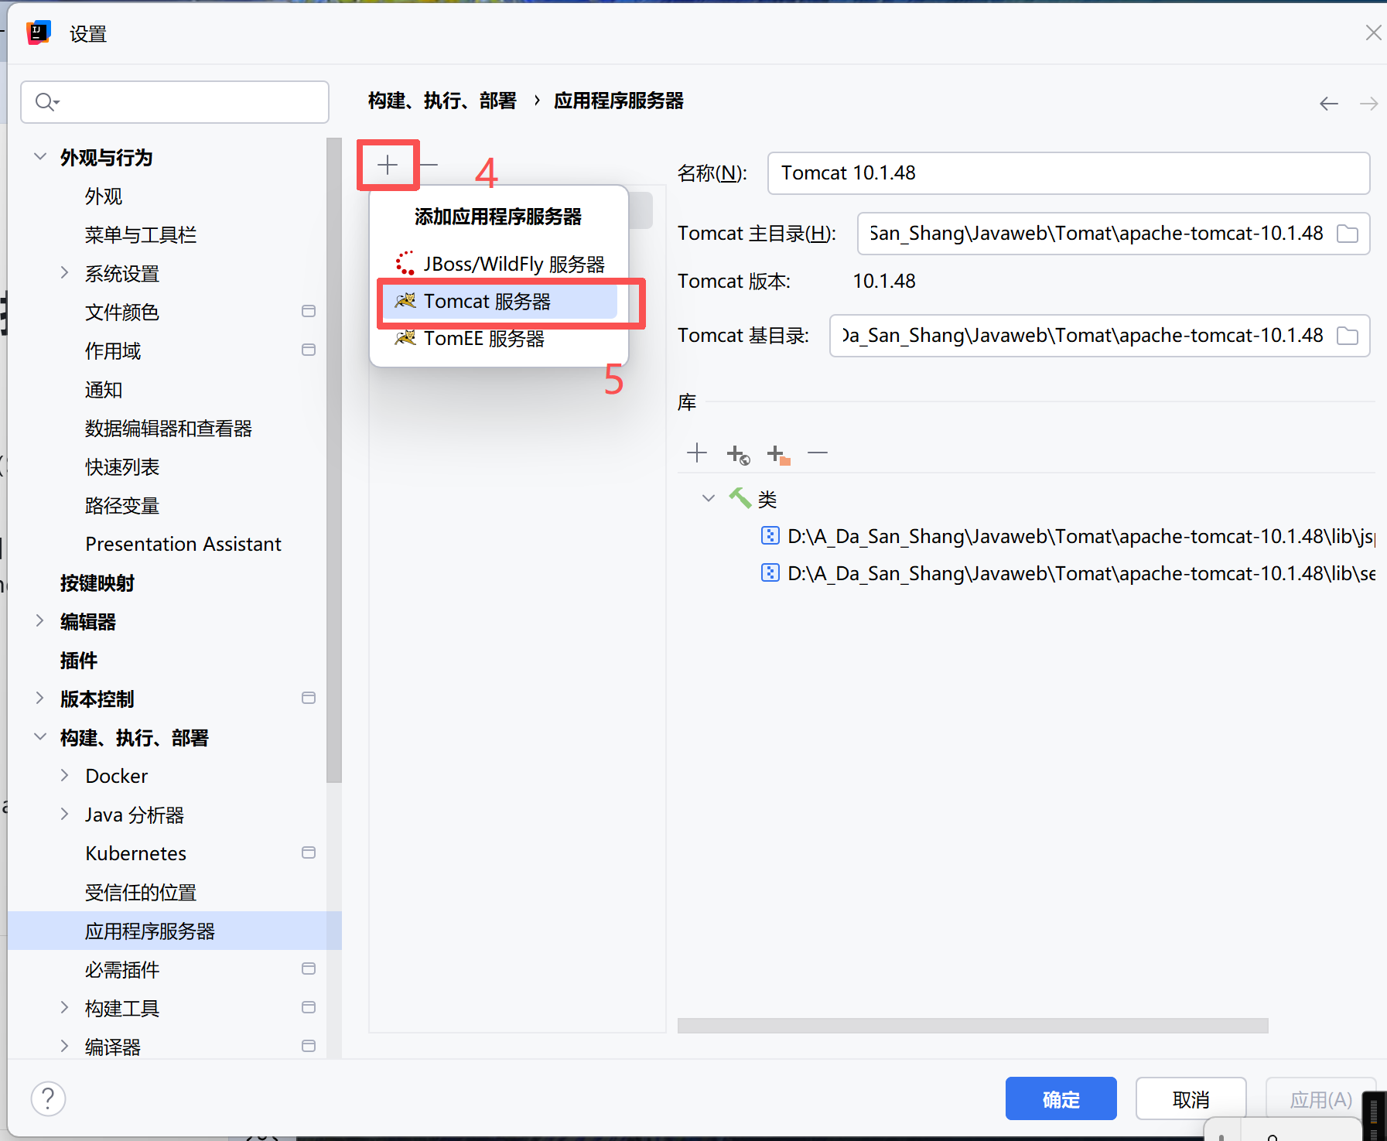
Task: Click the settings tree vertical scrollbar
Action: tap(334, 460)
